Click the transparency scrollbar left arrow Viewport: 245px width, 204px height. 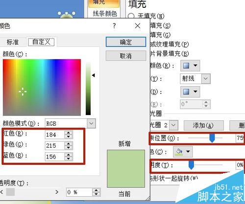point(1,192)
